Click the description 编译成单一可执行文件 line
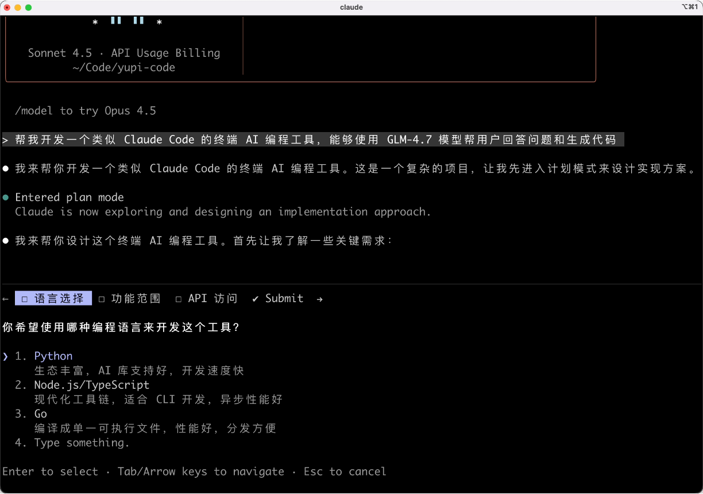This screenshot has height=494, width=703. pos(155,428)
